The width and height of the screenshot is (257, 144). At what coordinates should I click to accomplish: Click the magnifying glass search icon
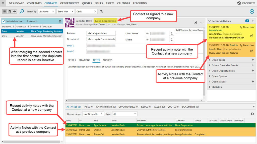click(22, 12)
